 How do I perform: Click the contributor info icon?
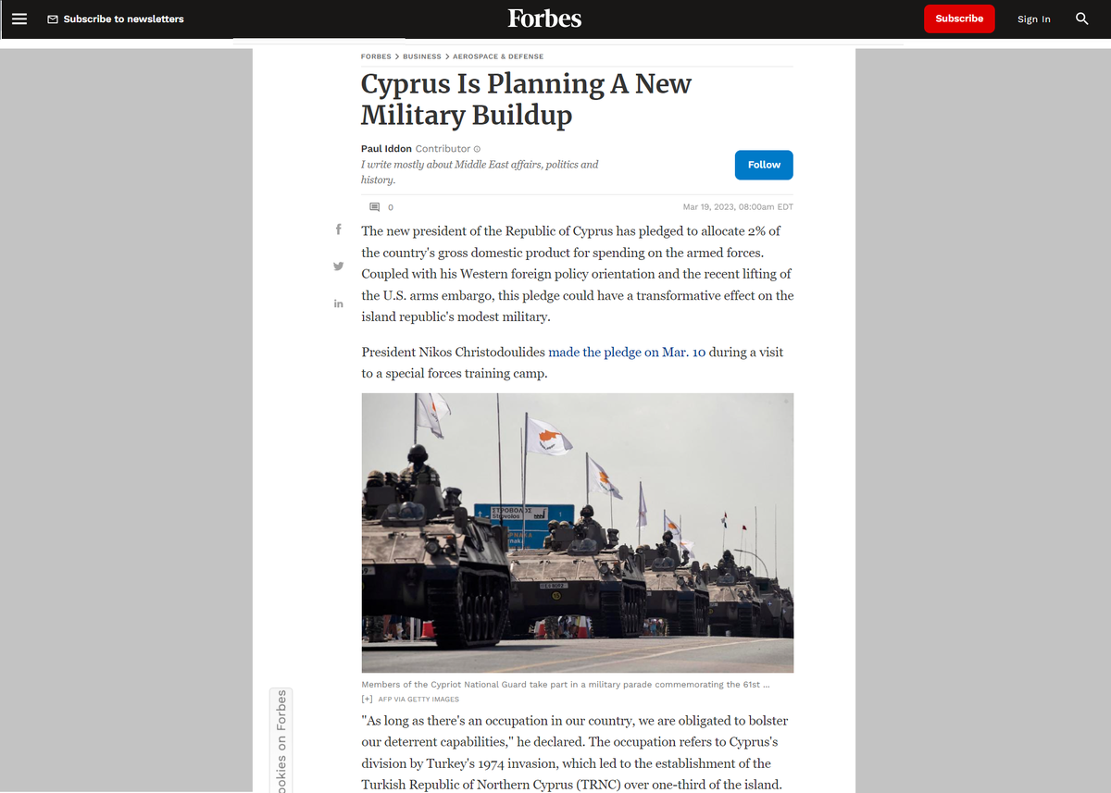[477, 149]
